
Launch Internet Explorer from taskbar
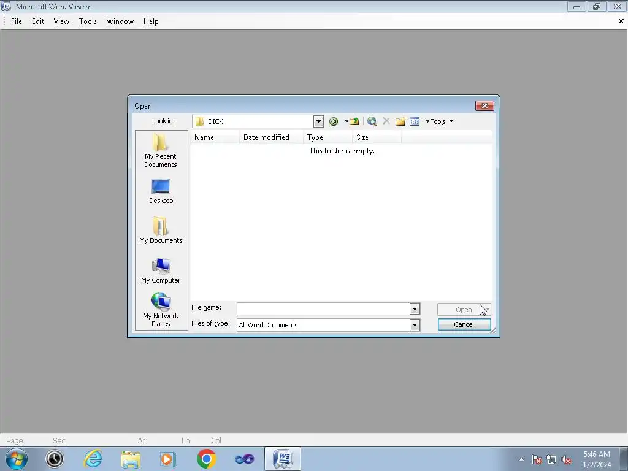[93, 459]
